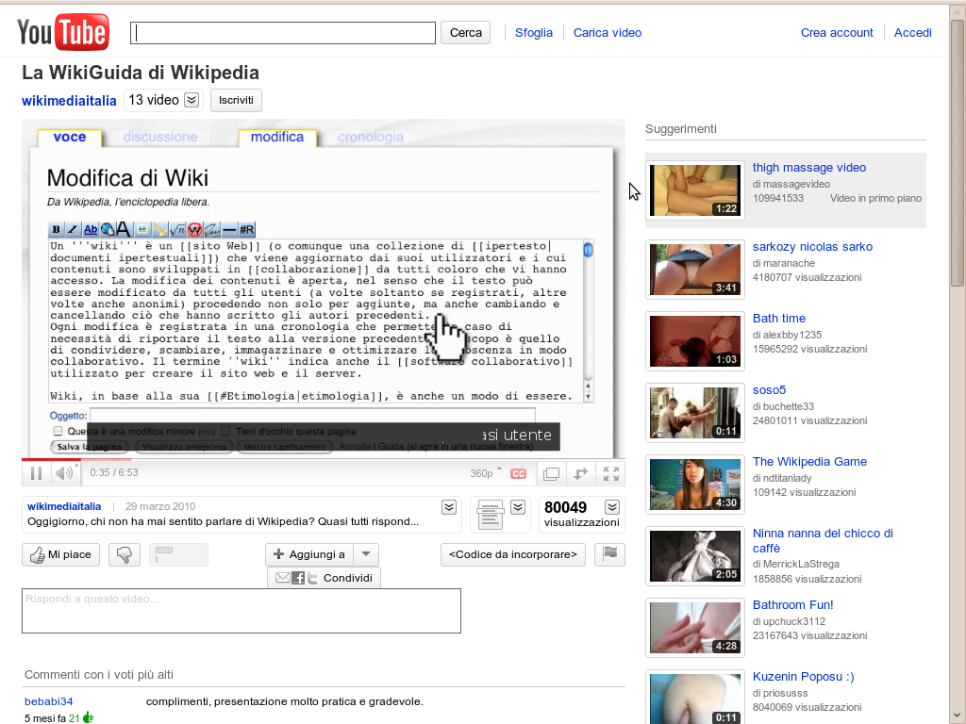The height and width of the screenshot is (724, 966).
Task: Mute the video volume speaker icon
Action: [x=63, y=473]
